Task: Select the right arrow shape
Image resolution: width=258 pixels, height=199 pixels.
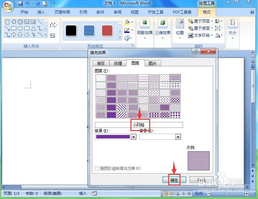Action: tap(14, 35)
